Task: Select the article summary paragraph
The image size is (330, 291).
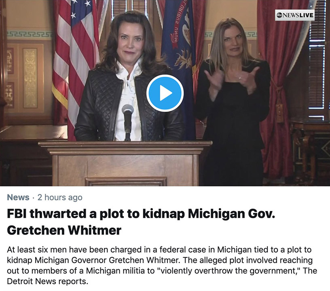Action: [162, 266]
